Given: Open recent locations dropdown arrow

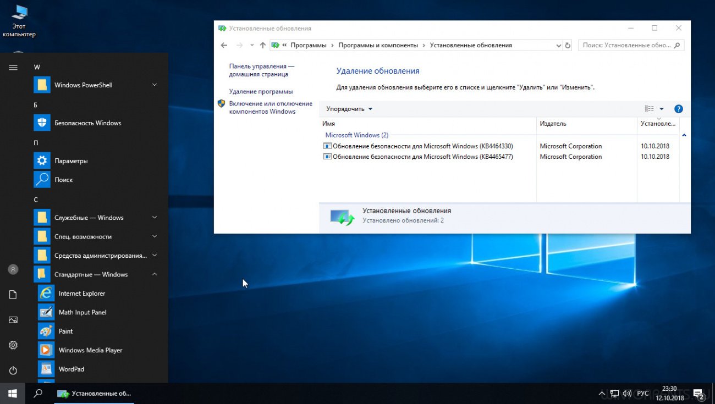Looking at the screenshot, I should (x=252, y=45).
